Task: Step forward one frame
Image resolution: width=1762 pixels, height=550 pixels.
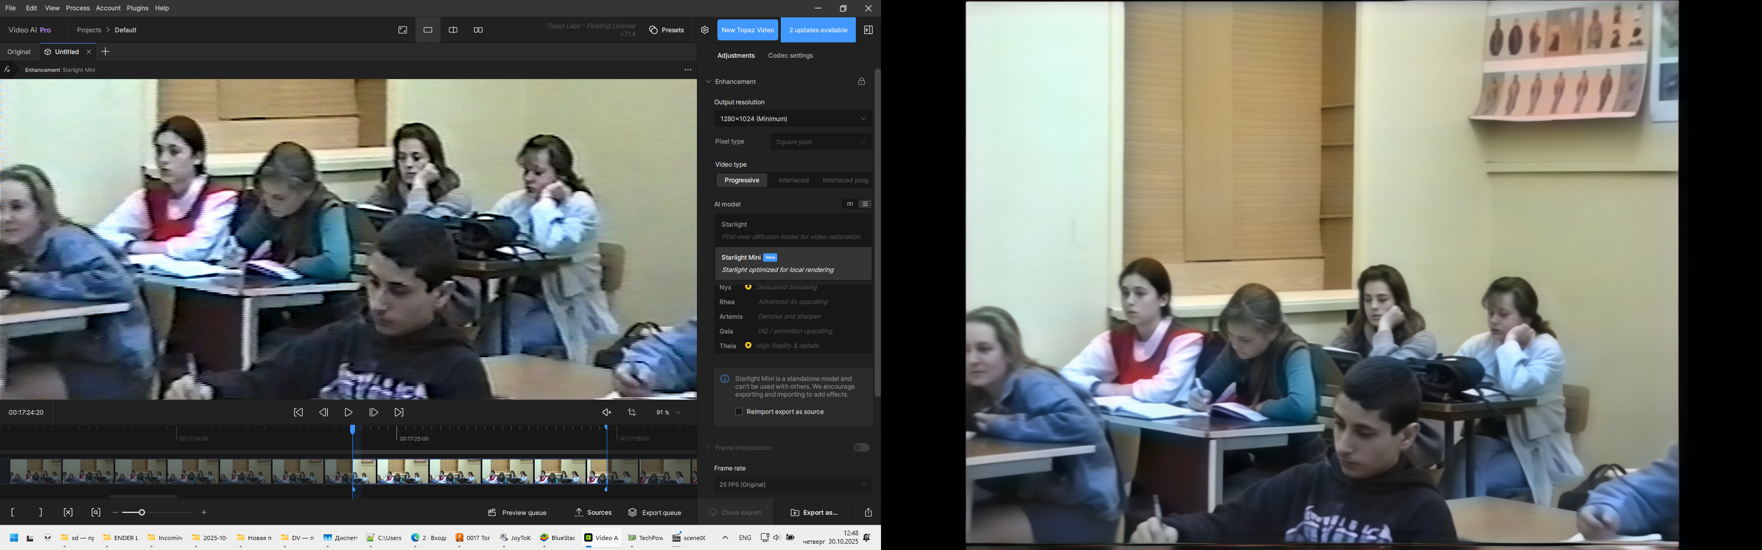Action: pos(373,413)
